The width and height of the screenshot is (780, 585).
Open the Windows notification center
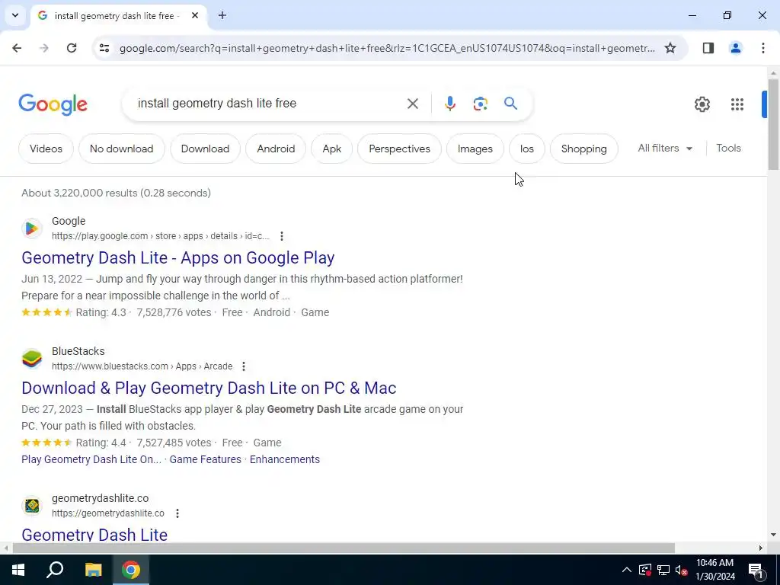(x=756, y=570)
